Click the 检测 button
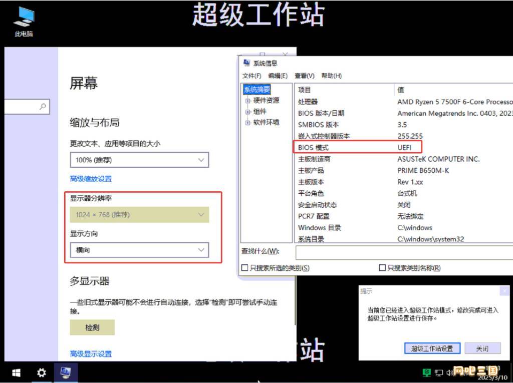The image size is (513, 383). tap(92, 327)
